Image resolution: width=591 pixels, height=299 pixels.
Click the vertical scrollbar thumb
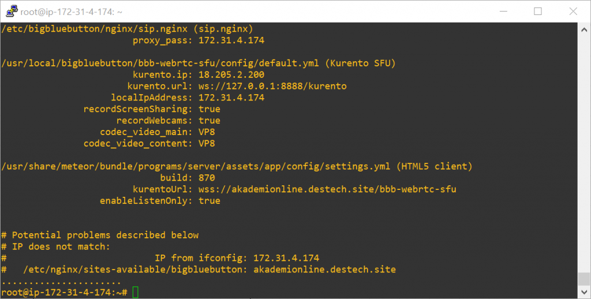click(584, 279)
